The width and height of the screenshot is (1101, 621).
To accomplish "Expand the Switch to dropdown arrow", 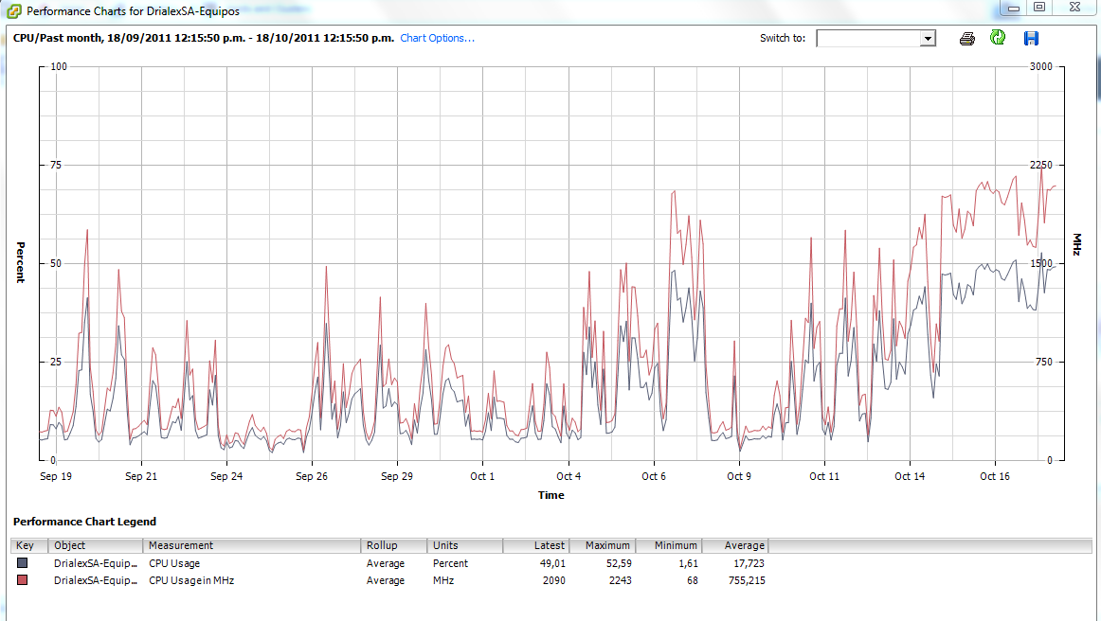I will click(928, 39).
